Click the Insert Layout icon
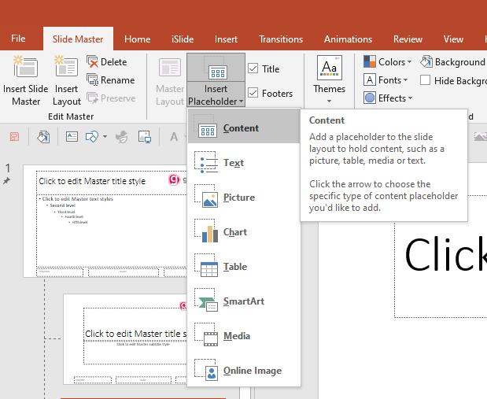487x399 pixels. (66, 66)
